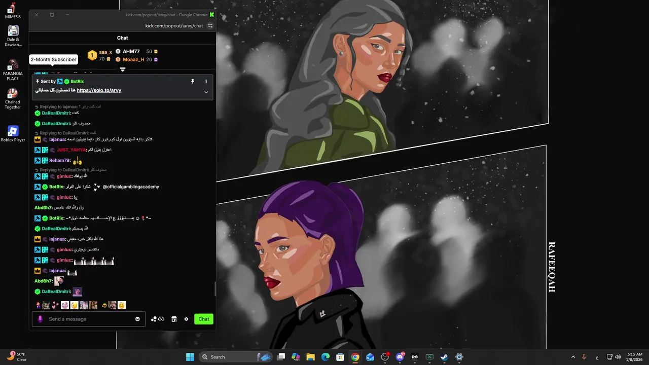
Task: Click the Kick extension icon in the title bar
Action: 212,15
